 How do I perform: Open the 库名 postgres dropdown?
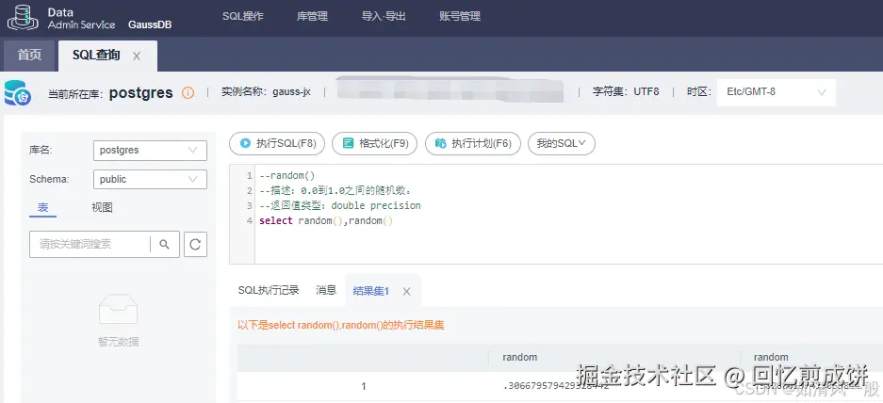click(150, 151)
